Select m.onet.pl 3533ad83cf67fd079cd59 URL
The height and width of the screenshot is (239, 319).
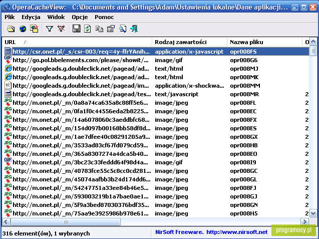click(80, 145)
